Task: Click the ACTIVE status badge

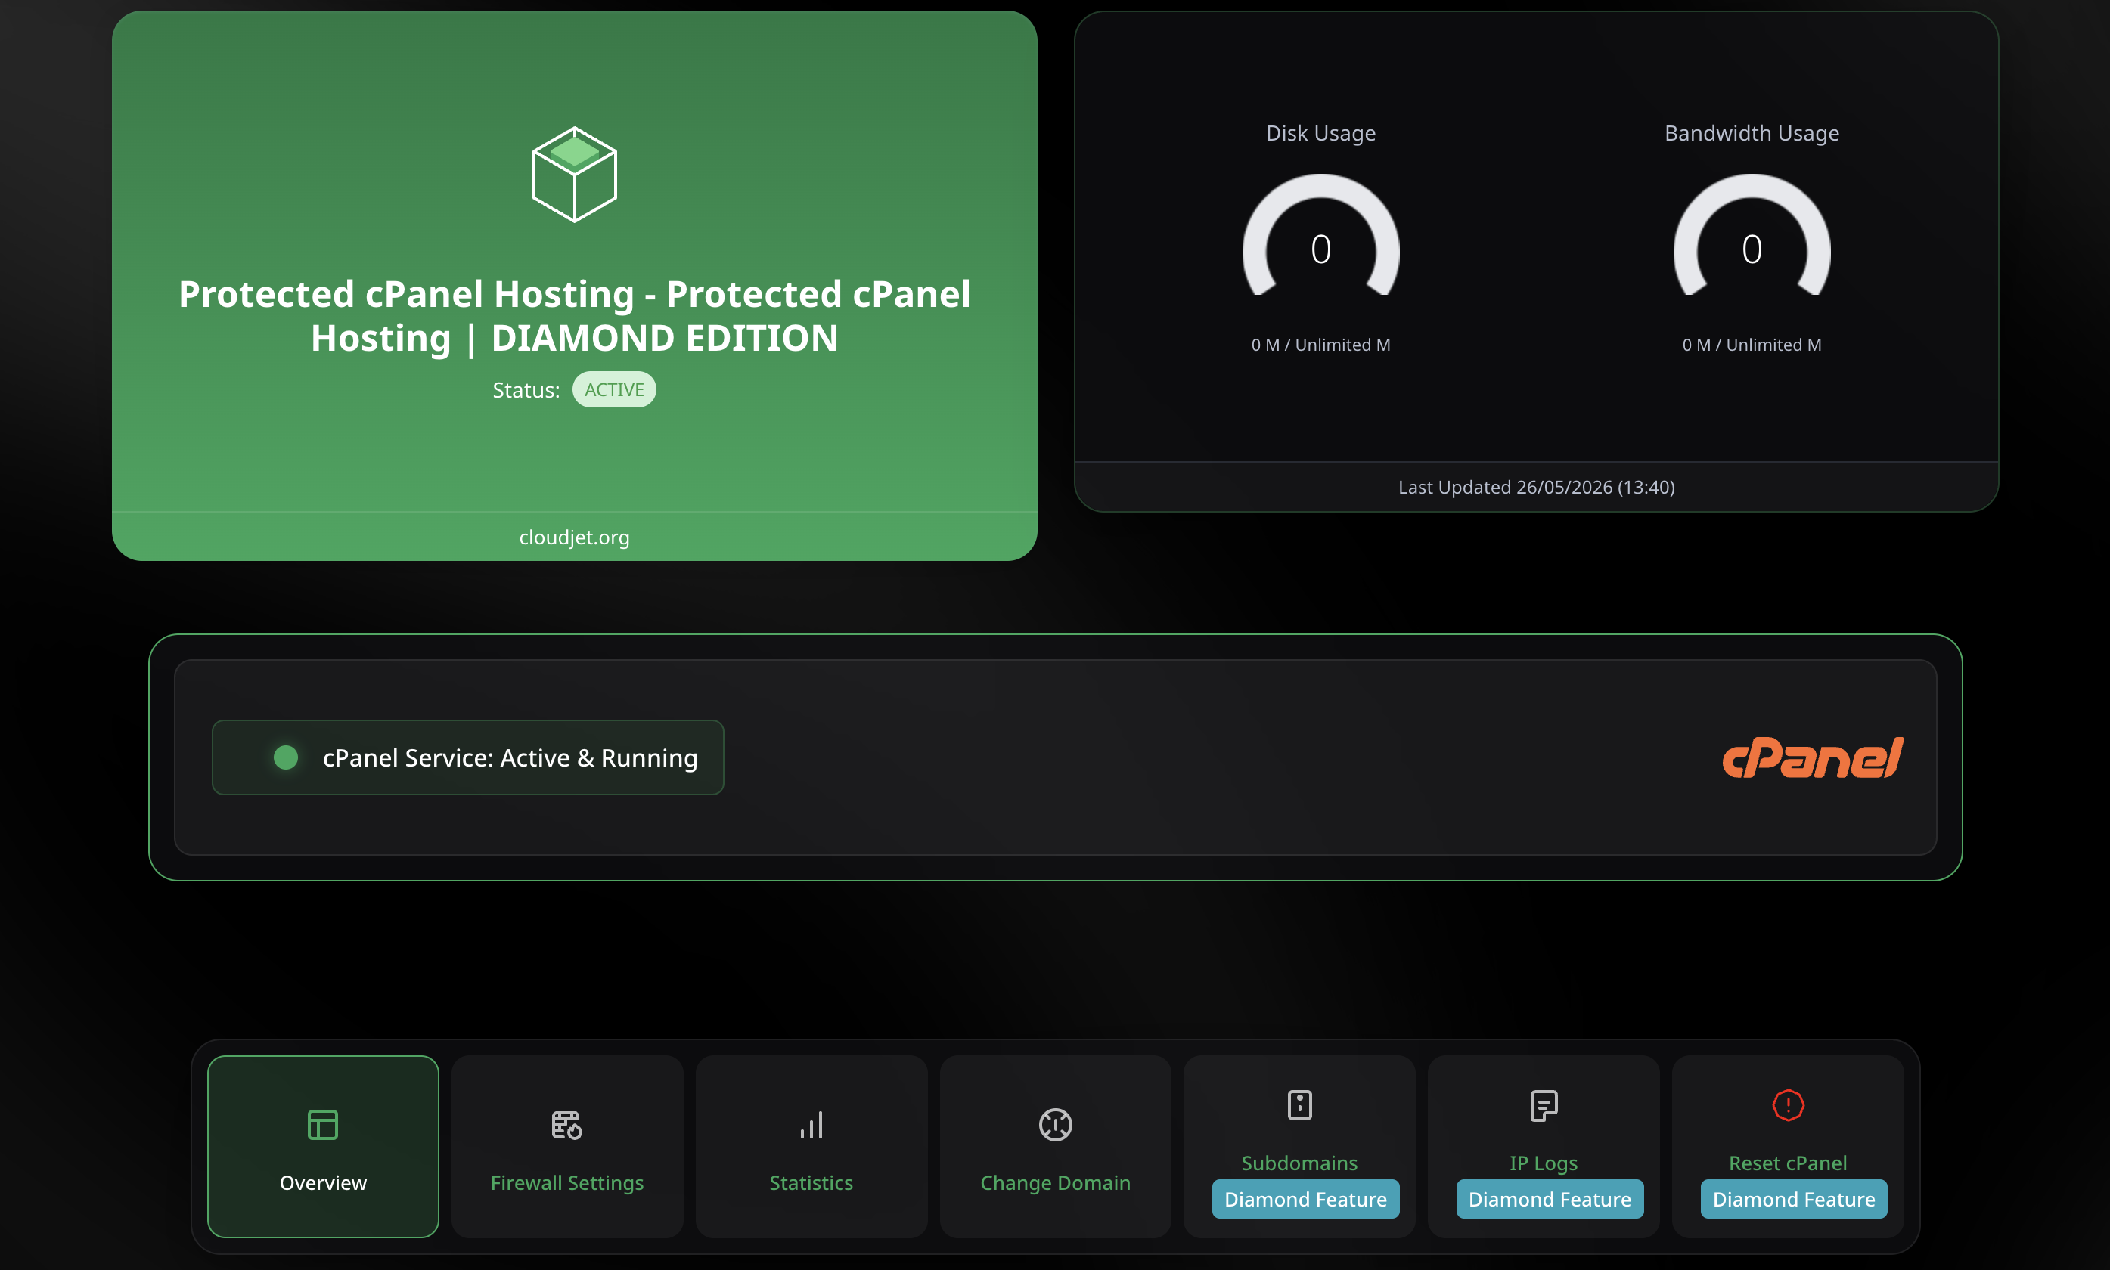Action: click(614, 389)
